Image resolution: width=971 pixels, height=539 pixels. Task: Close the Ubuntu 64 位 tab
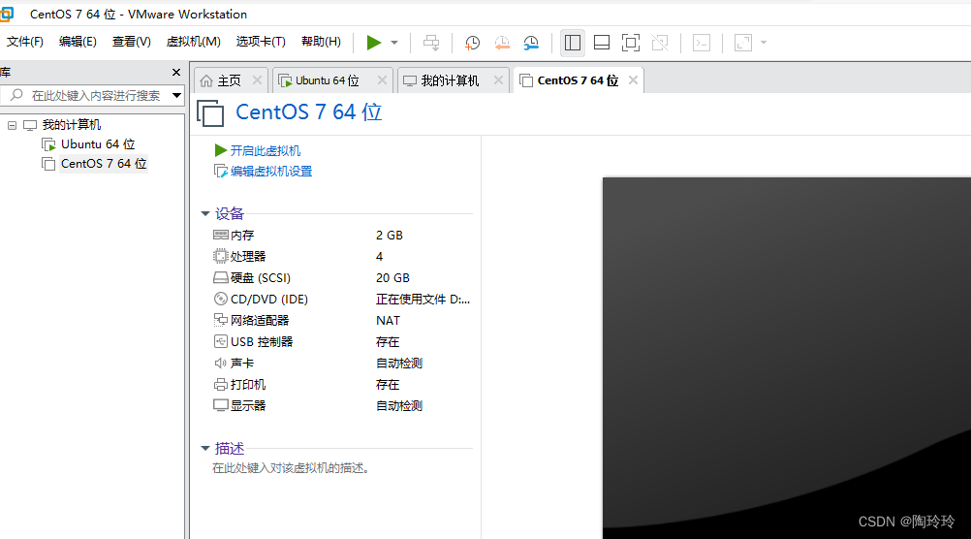click(382, 79)
